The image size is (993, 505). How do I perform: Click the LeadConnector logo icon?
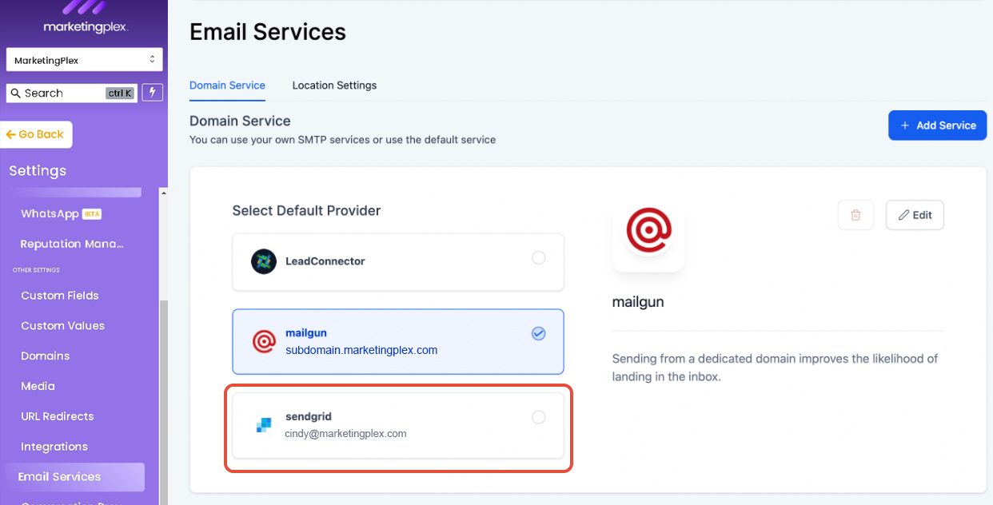[x=264, y=261]
